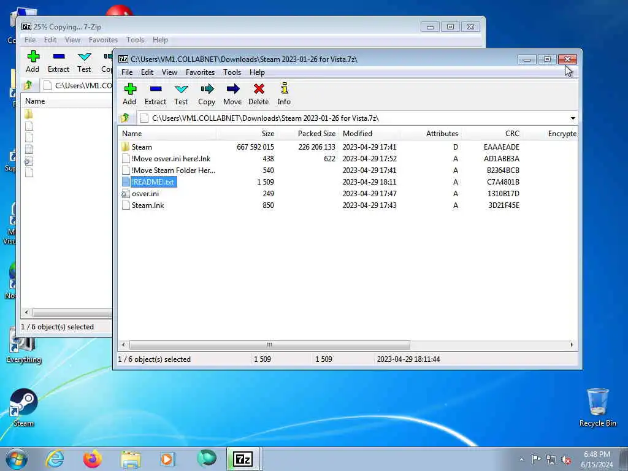Image resolution: width=628 pixels, height=471 pixels.
Task: Sort by Size column header
Action: [247, 133]
